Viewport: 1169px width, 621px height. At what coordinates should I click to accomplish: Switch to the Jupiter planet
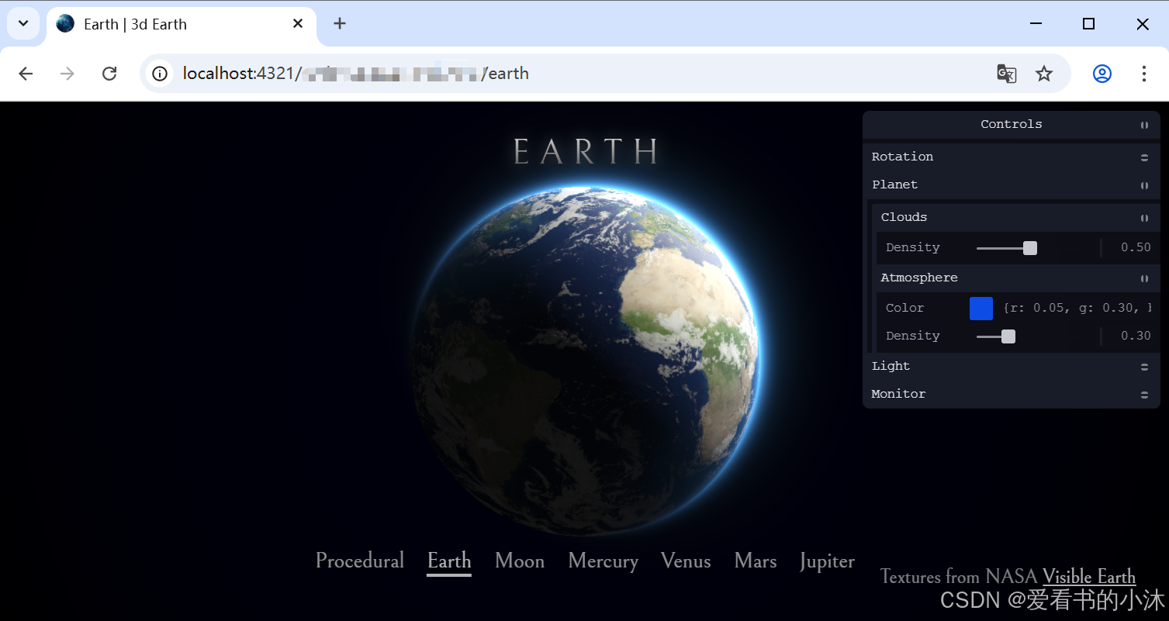[827, 561]
